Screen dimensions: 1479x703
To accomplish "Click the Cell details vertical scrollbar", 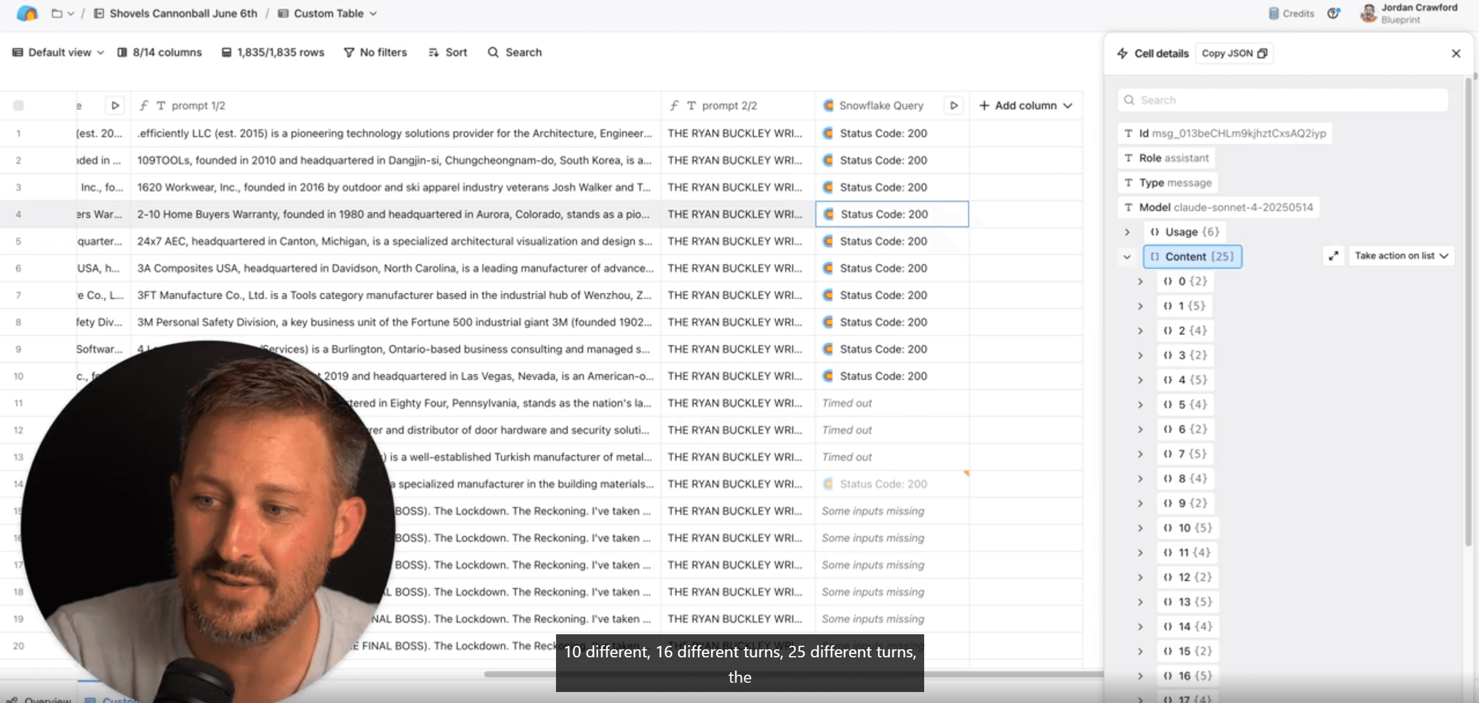I will point(1468,312).
